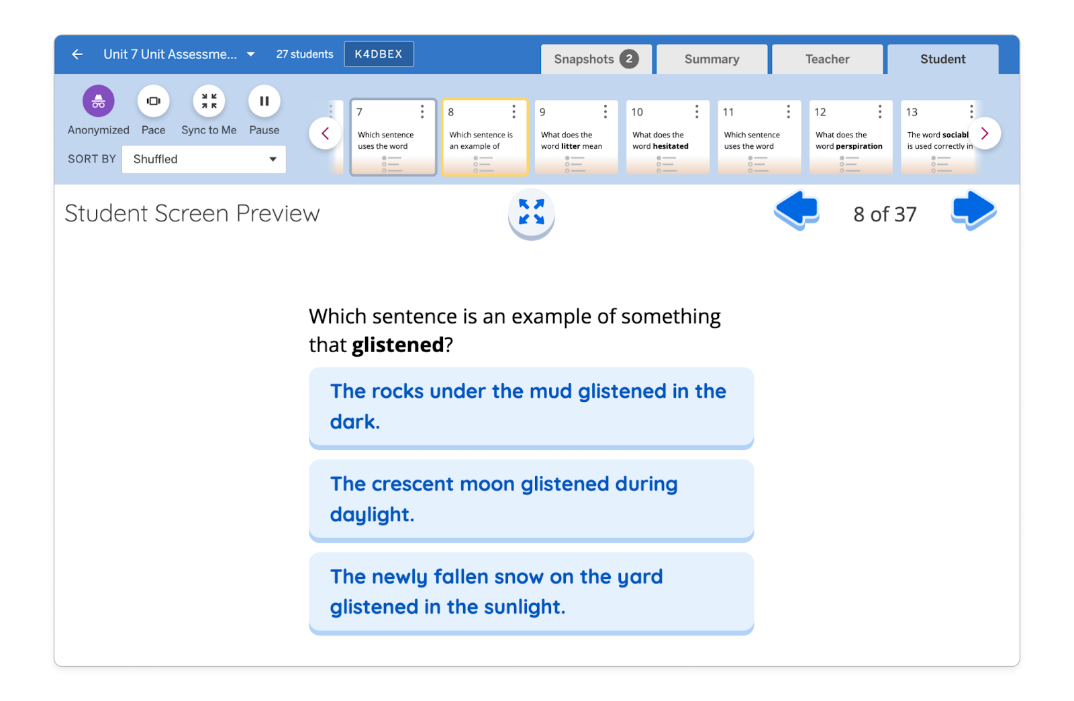Click the K4DBEX class code button
Screen dimensions: 1074x701
379,54
